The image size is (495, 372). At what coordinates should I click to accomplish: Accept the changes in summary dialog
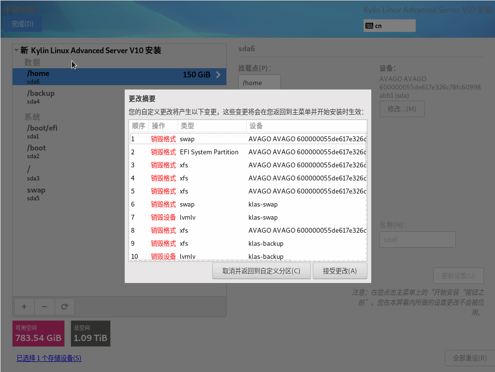tap(340, 271)
